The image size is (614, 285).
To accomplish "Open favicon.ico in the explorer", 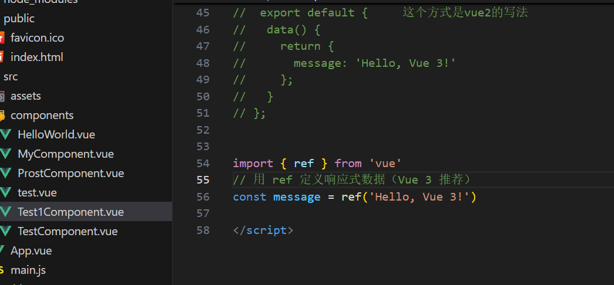I will tap(37, 38).
